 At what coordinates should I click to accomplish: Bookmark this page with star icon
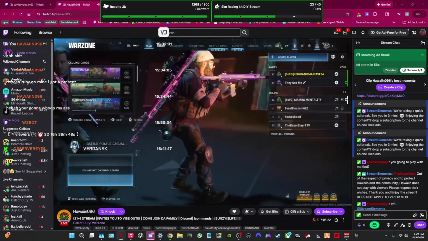[348, 14]
